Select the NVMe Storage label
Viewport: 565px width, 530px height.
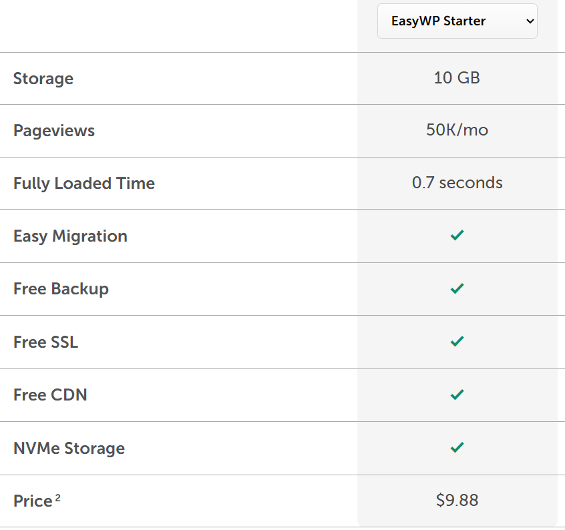69,449
